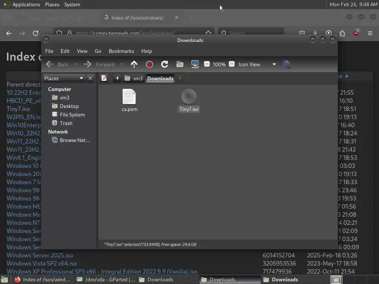
Task: Open Windows Vista SP2 x64.iso link
Action: tap(41, 263)
